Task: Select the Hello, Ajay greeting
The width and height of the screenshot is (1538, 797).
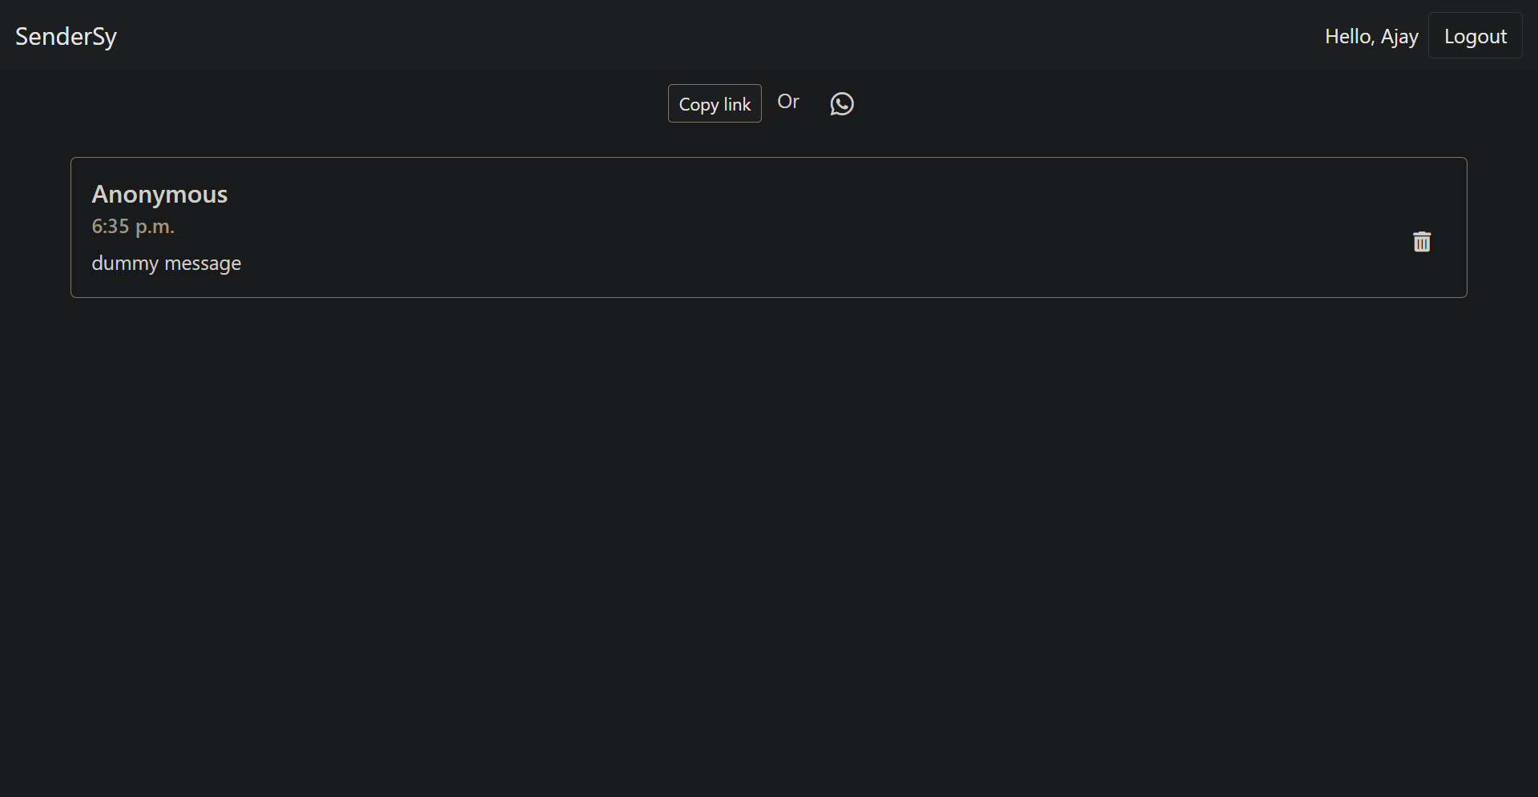Action: pos(1371,36)
